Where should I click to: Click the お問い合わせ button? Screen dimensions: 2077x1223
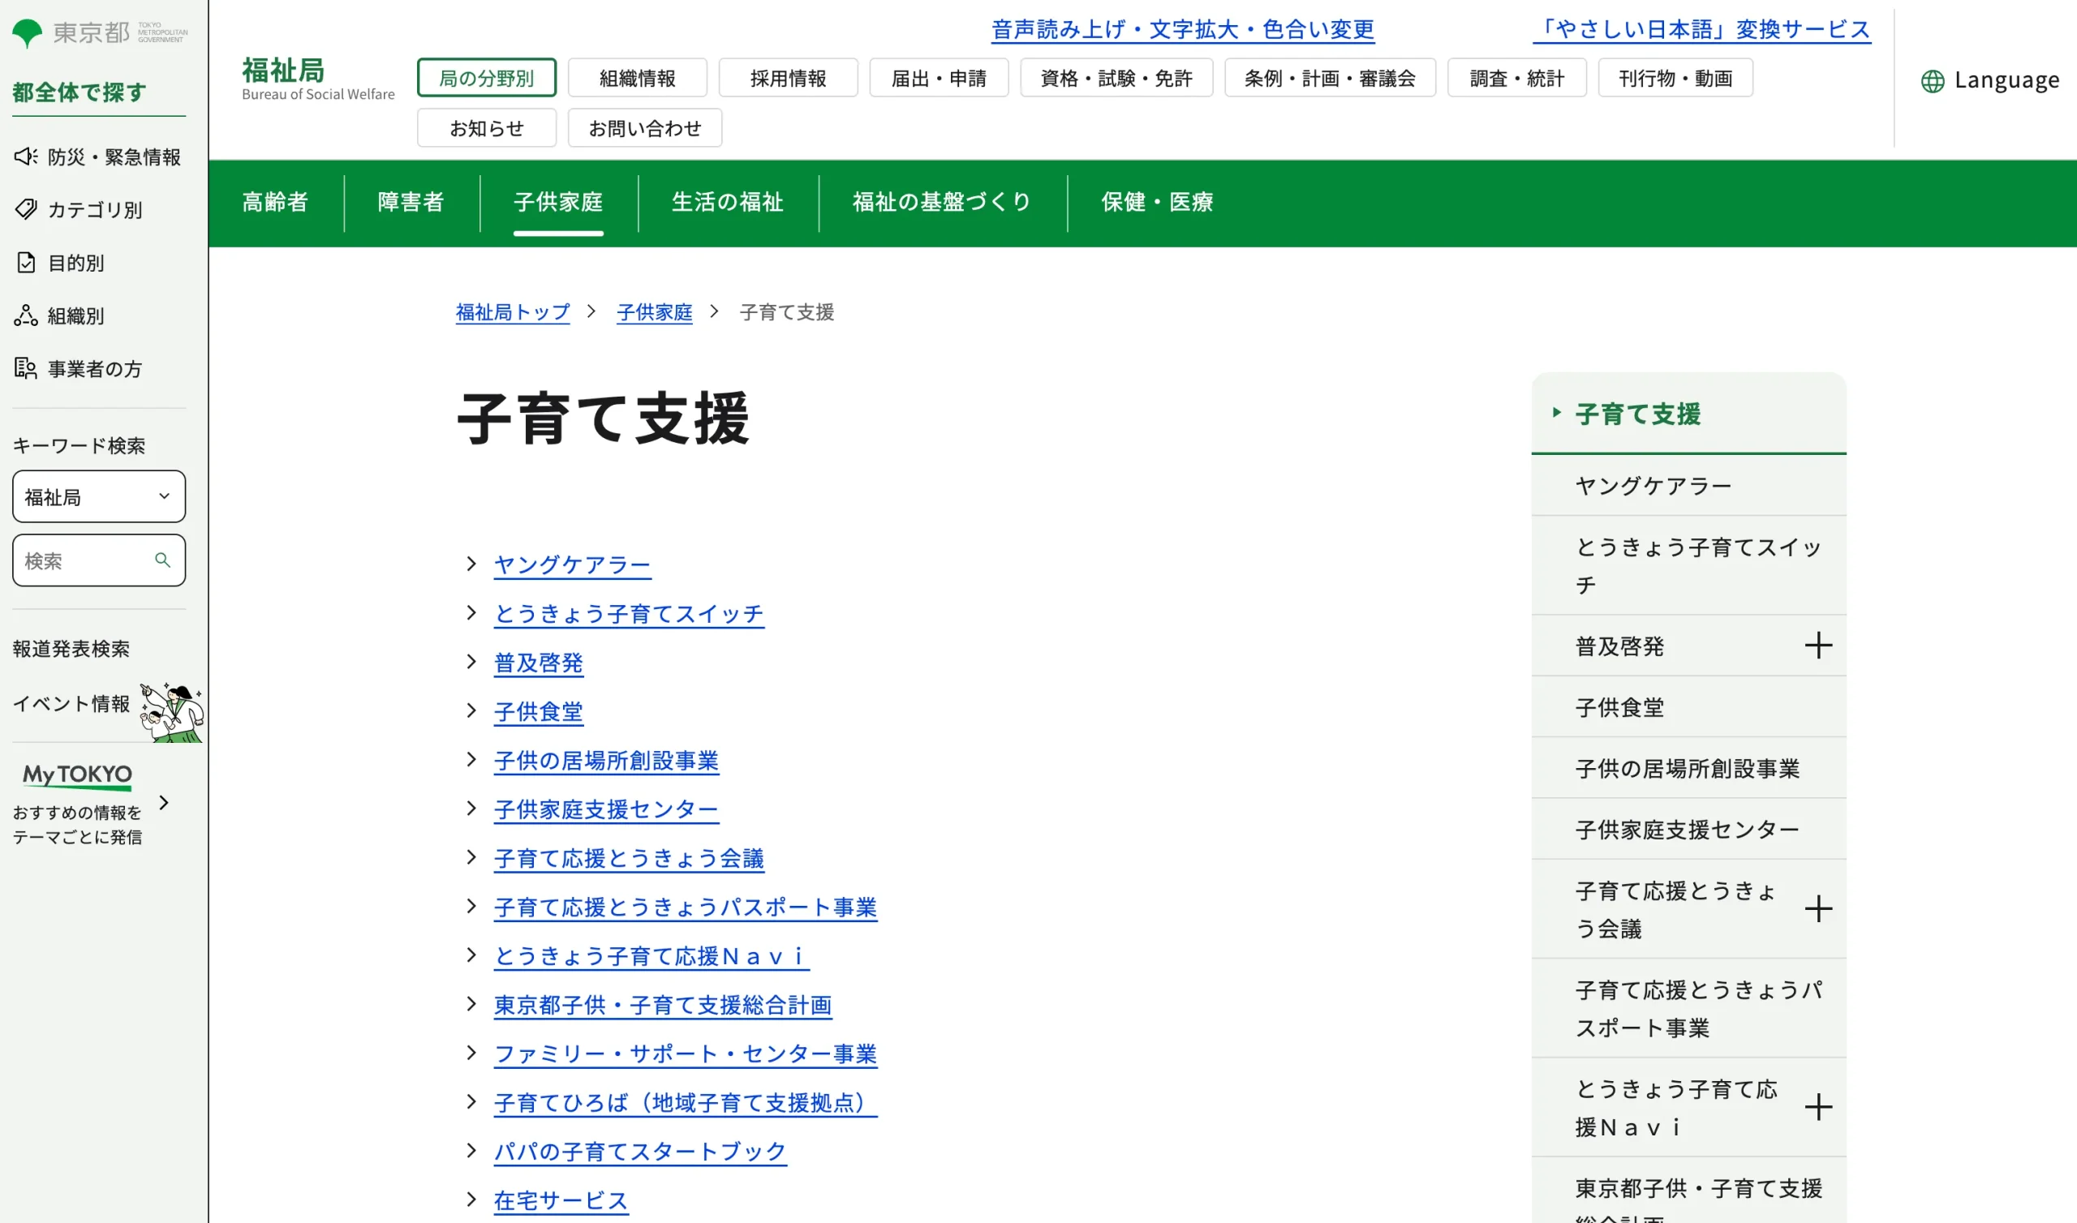[x=644, y=128]
